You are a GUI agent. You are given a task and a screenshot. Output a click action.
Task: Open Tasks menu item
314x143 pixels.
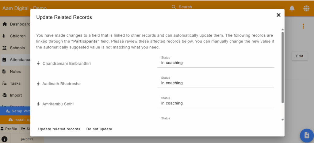(x=15, y=83)
